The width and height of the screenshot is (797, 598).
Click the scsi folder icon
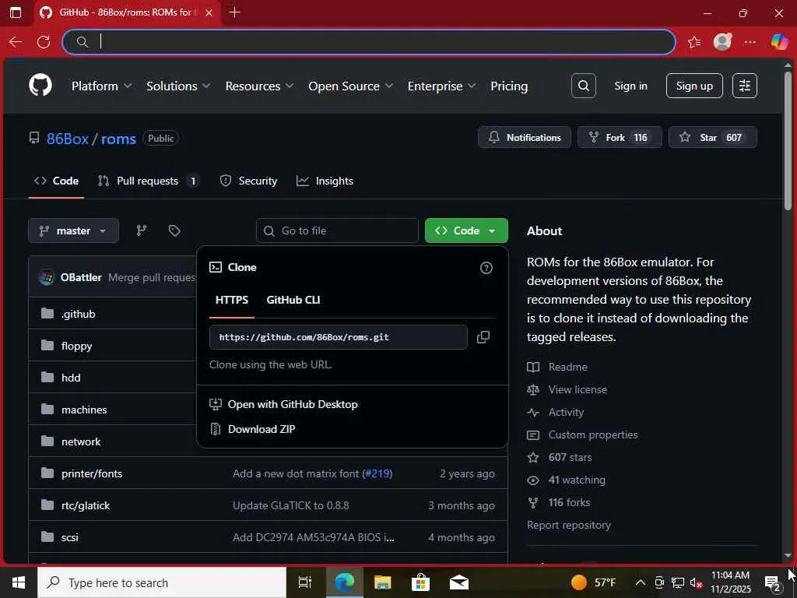point(47,537)
